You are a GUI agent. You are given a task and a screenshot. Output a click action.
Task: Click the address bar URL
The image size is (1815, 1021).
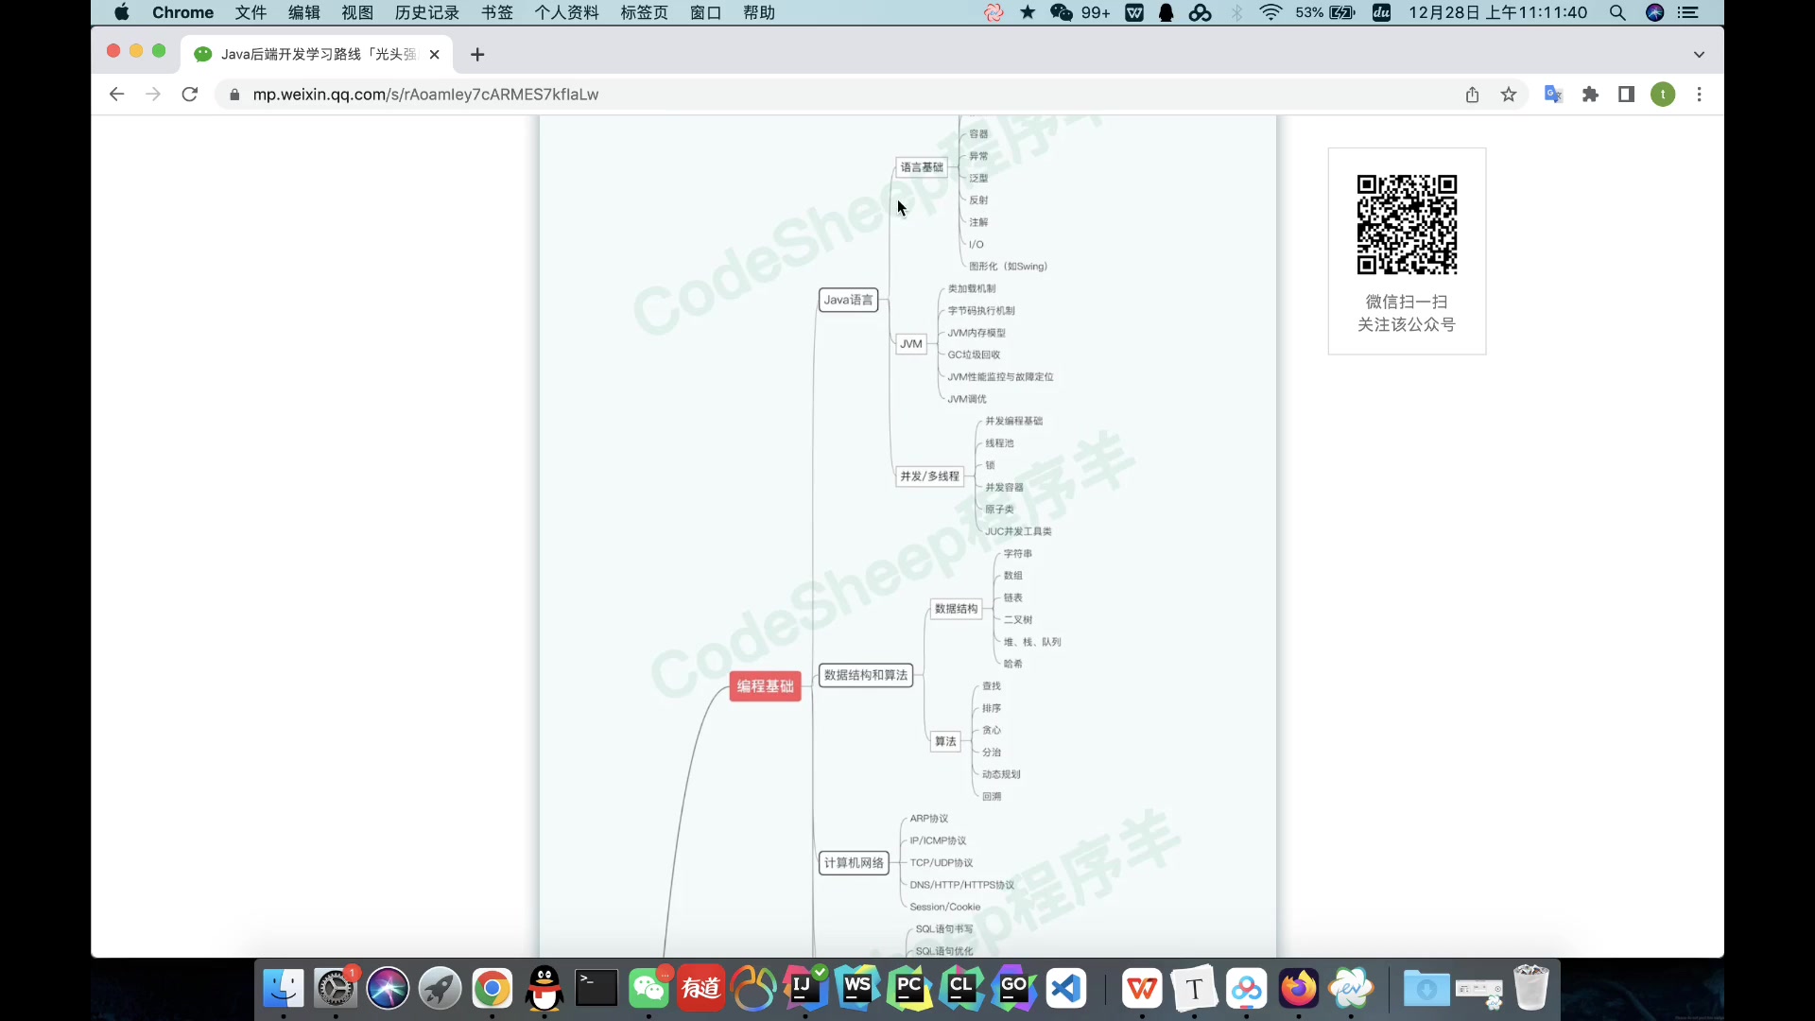(425, 95)
